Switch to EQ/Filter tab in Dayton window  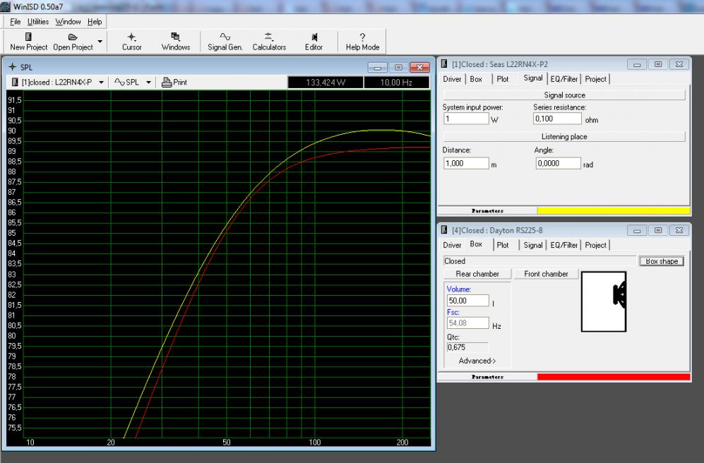click(564, 245)
